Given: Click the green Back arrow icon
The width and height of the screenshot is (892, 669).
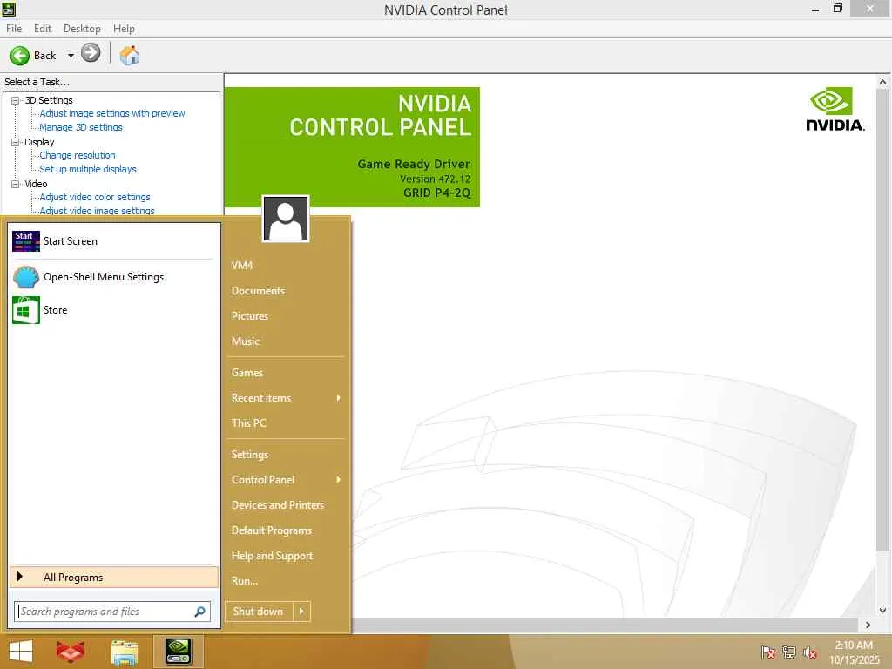Looking at the screenshot, I should 20,55.
